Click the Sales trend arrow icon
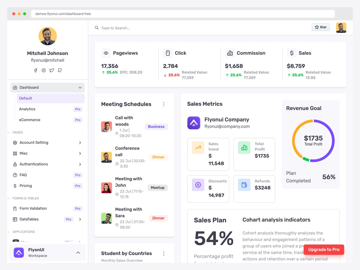This screenshot has width=360, height=270. coord(198,148)
